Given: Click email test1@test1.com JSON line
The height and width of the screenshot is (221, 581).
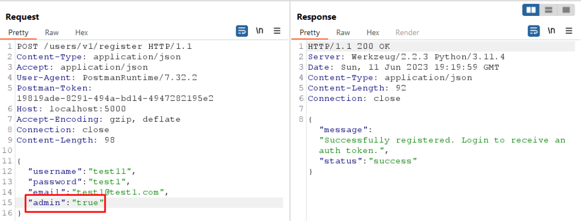Looking at the screenshot, I should [x=99, y=192].
